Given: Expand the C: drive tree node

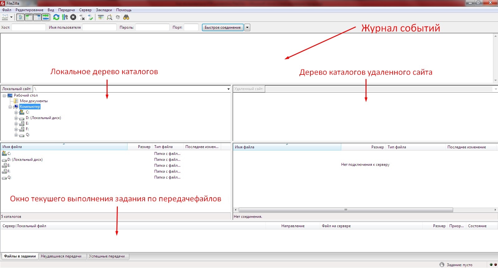Looking at the screenshot, I should tap(16, 112).
